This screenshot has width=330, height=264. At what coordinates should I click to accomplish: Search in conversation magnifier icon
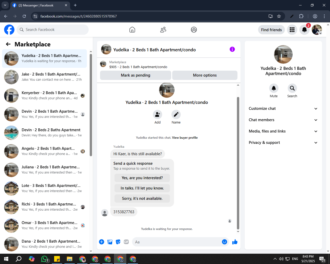coord(292,88)
